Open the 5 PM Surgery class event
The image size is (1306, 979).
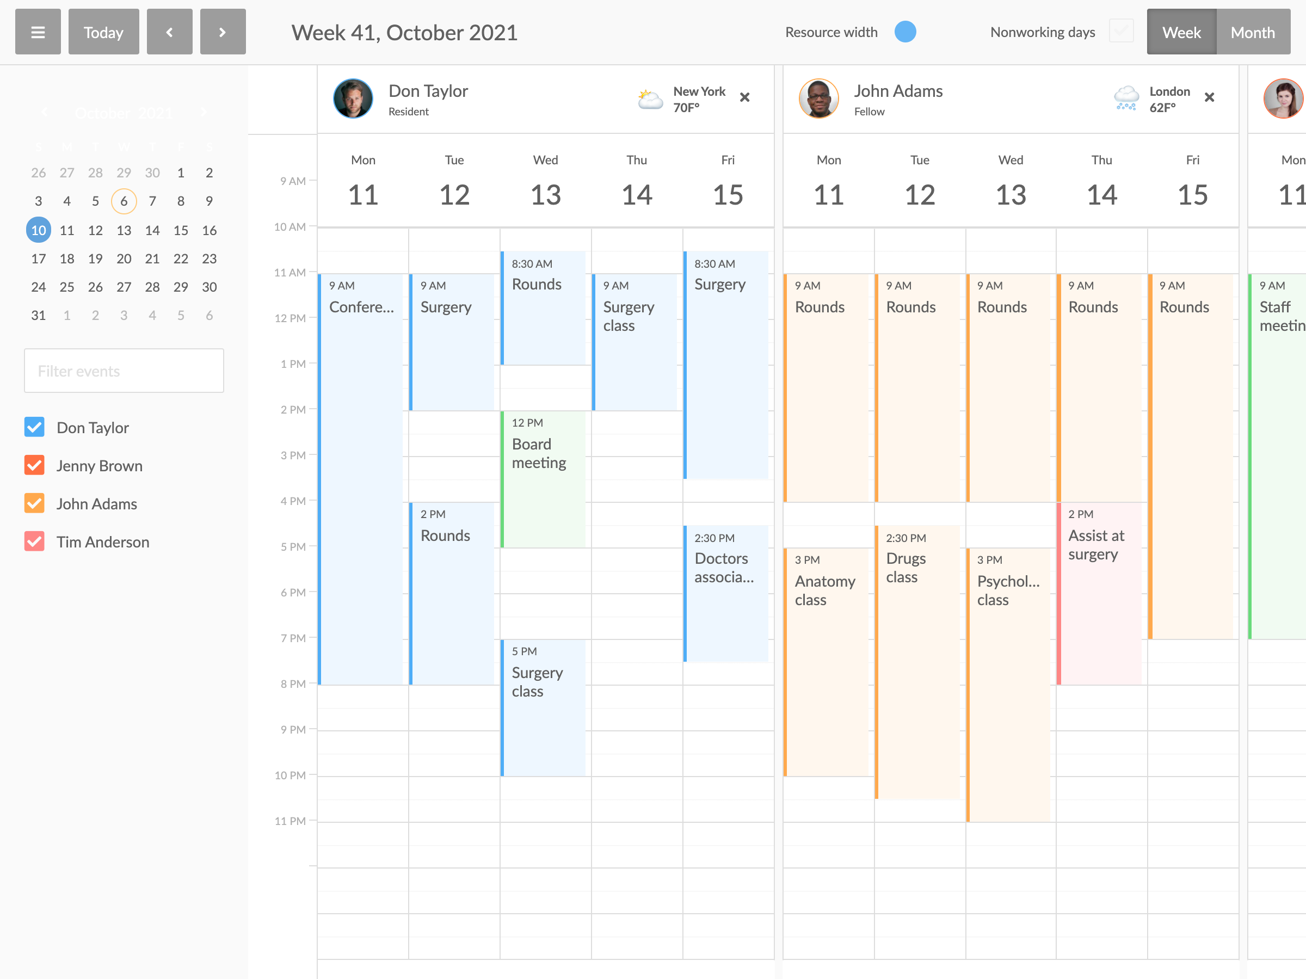(543, 708)
